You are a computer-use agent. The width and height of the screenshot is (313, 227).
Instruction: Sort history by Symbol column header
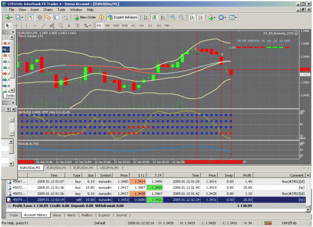click(104, 175)
